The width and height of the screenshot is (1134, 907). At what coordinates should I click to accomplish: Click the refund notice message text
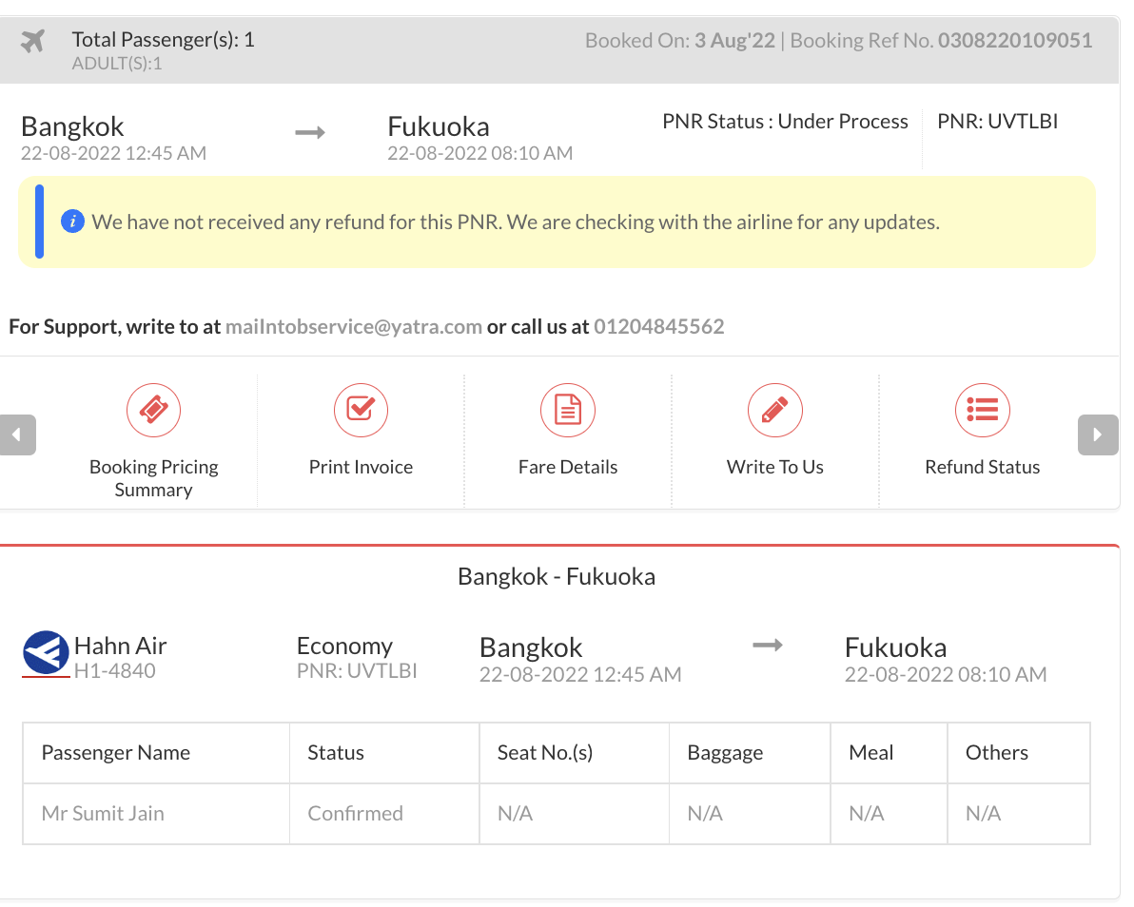pos(516,222)
